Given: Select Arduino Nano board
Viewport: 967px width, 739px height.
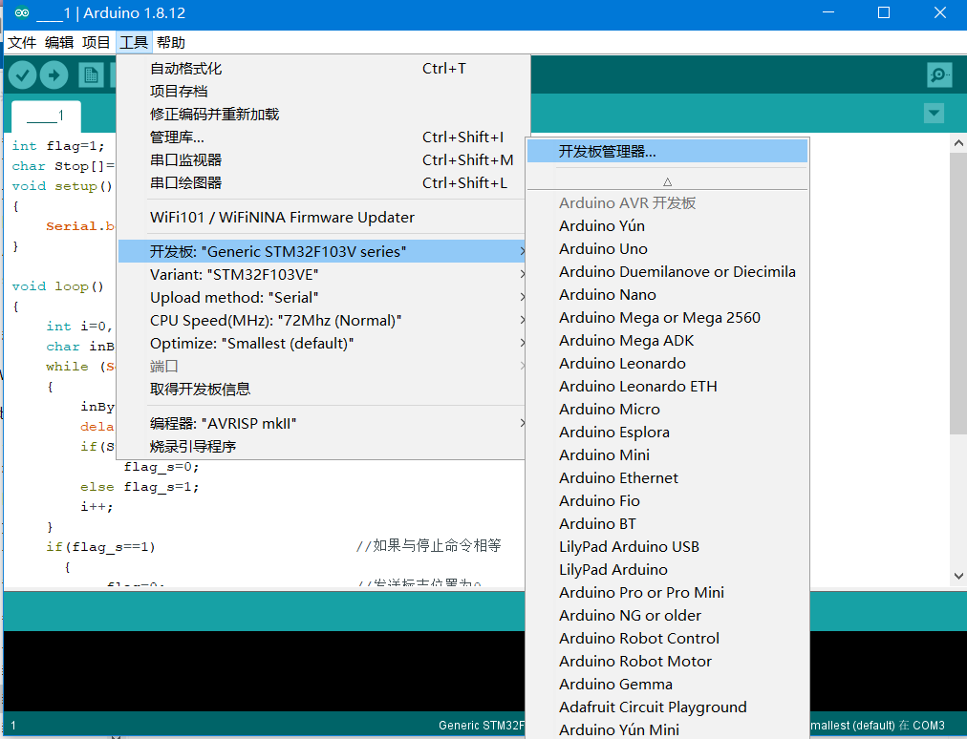Looking at the screenshot, I should coord(667,295).
